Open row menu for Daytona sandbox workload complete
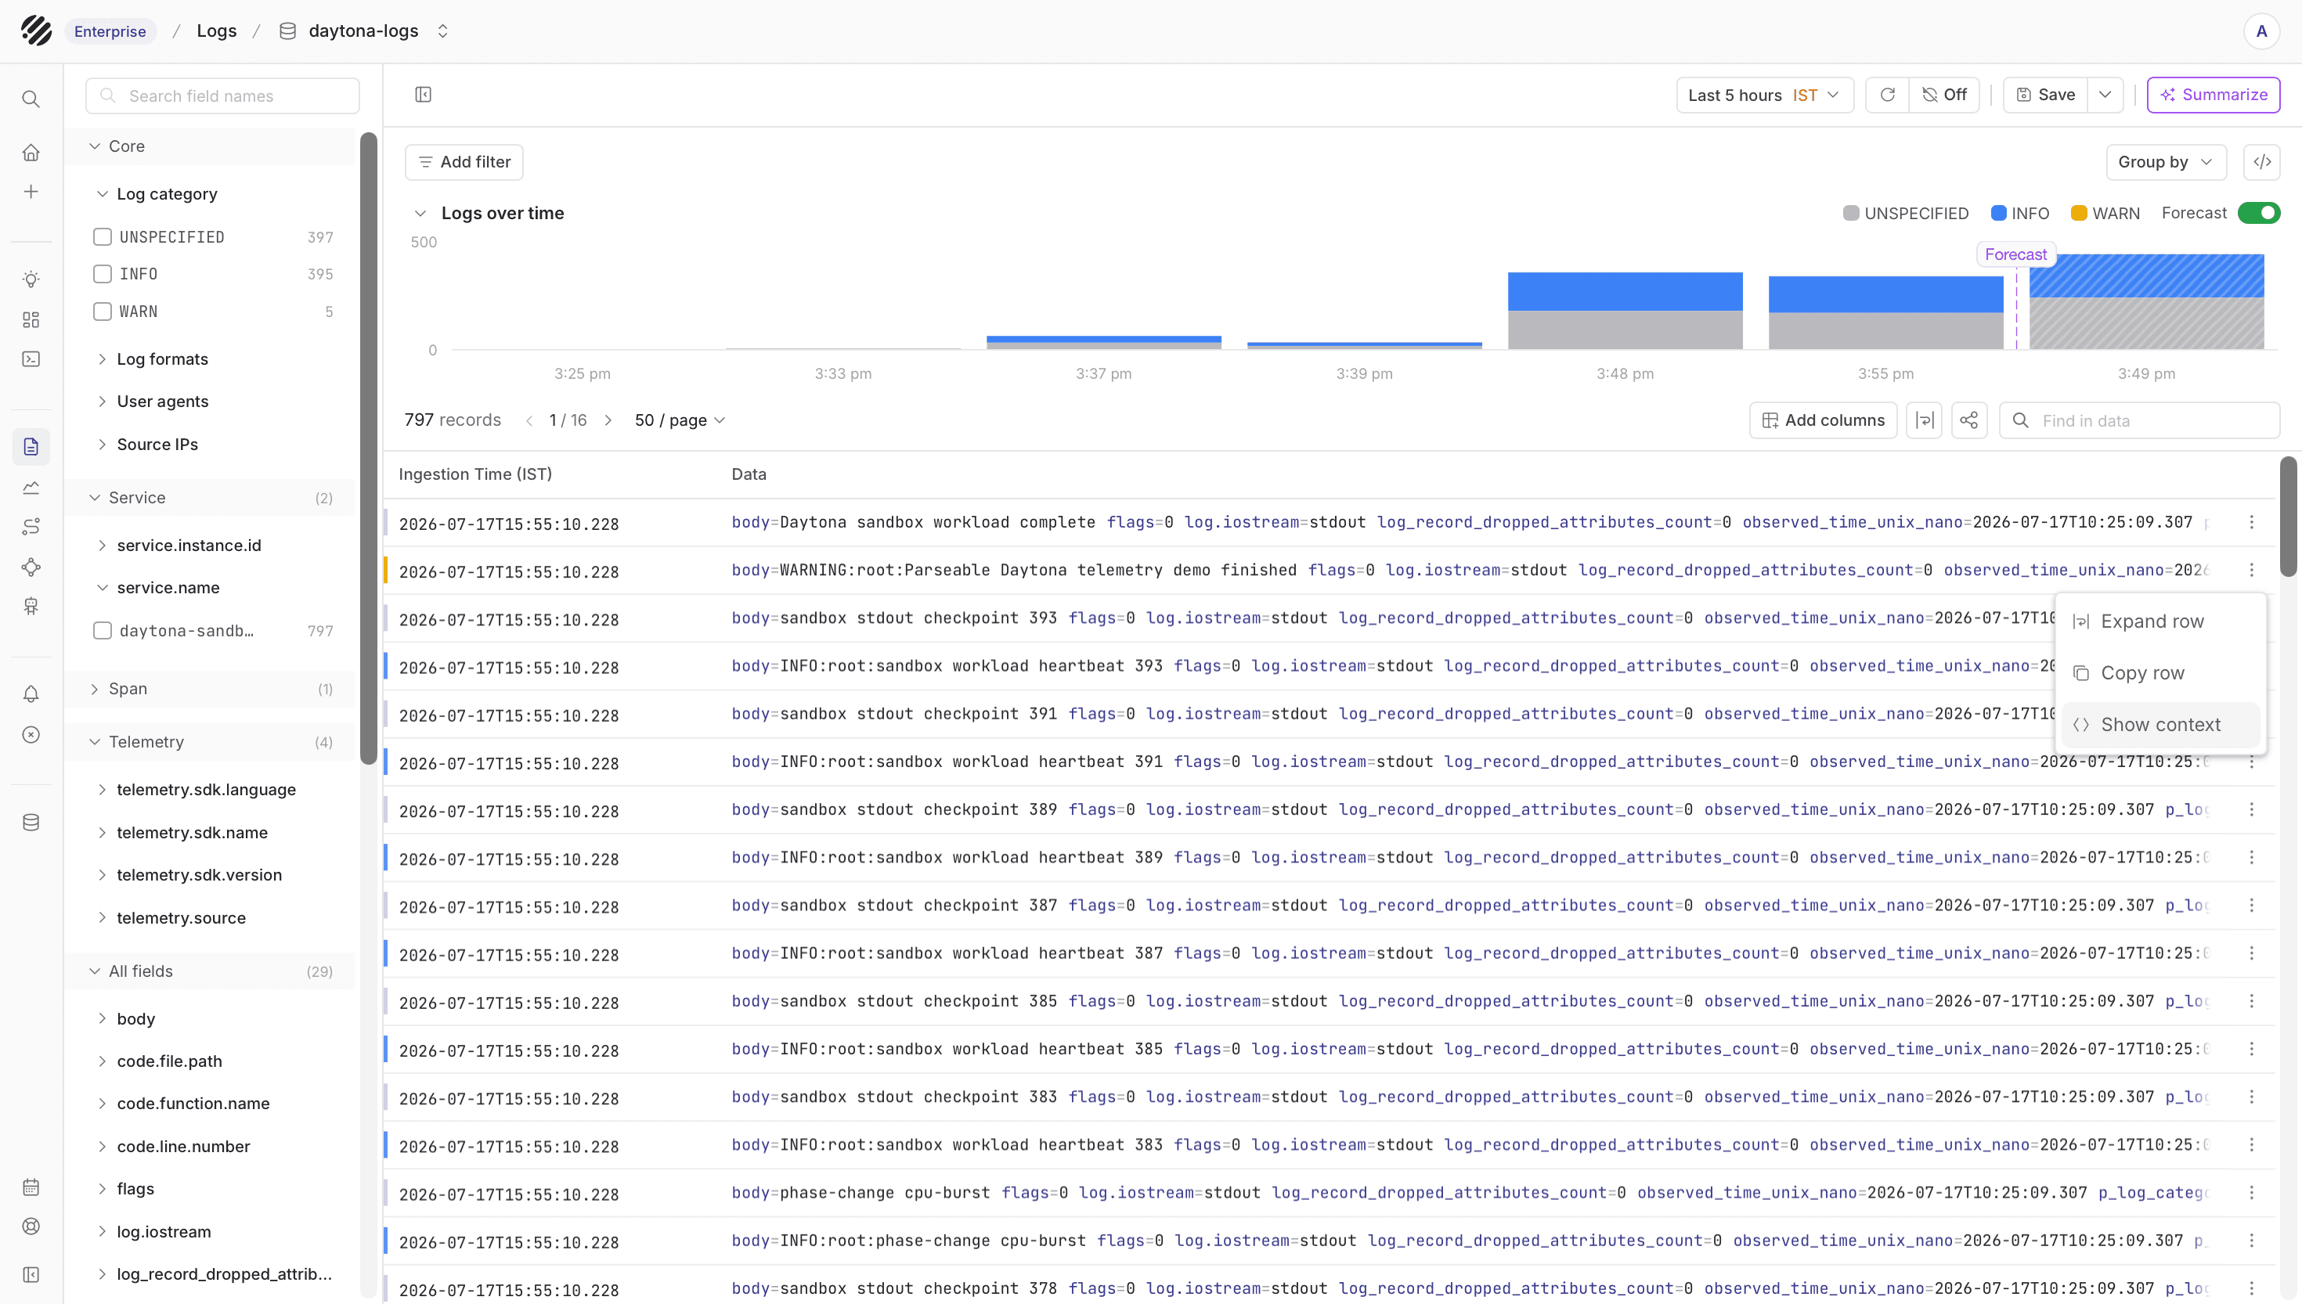 [x=2252, y=522]
